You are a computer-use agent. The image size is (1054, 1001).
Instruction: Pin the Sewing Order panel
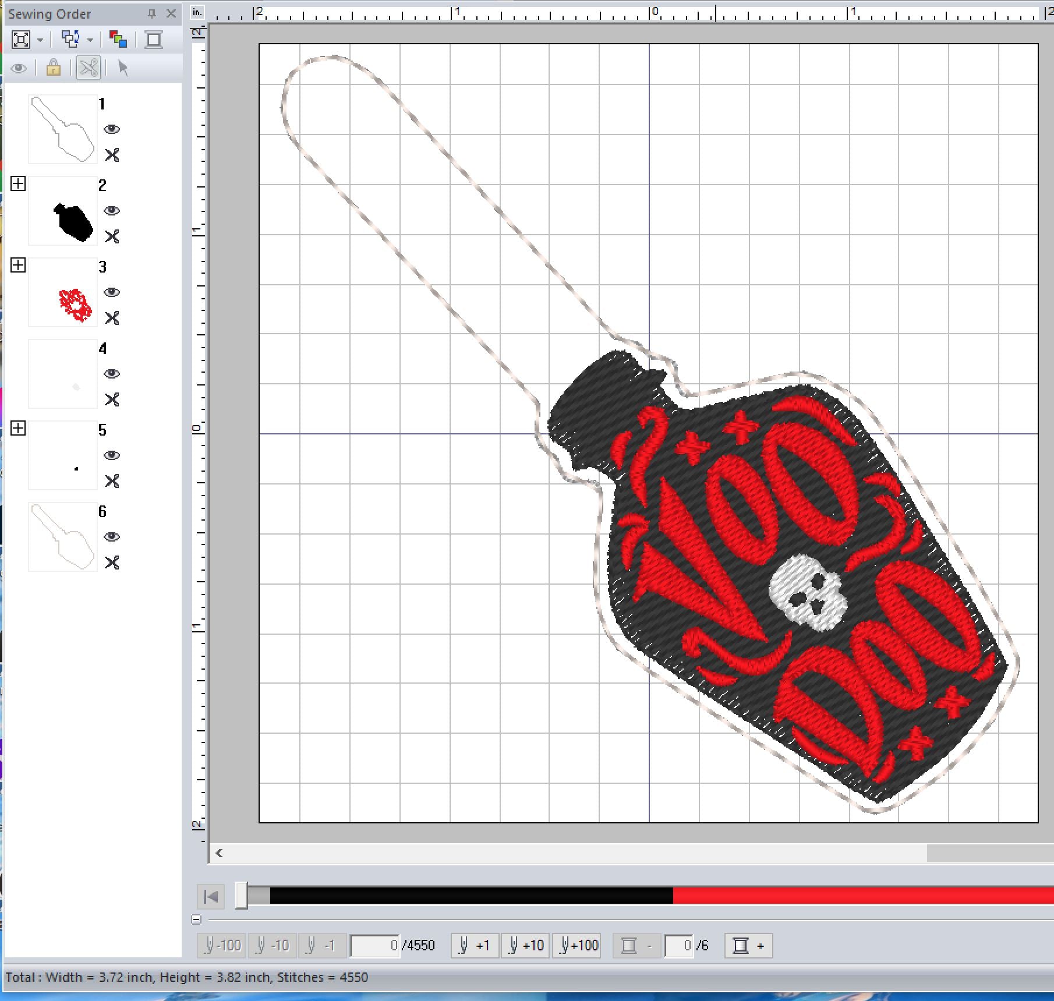152,13
